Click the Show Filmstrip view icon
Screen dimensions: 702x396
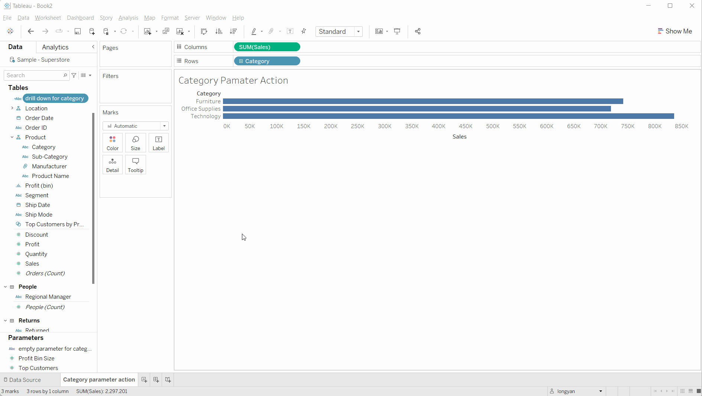pos(690,391)
